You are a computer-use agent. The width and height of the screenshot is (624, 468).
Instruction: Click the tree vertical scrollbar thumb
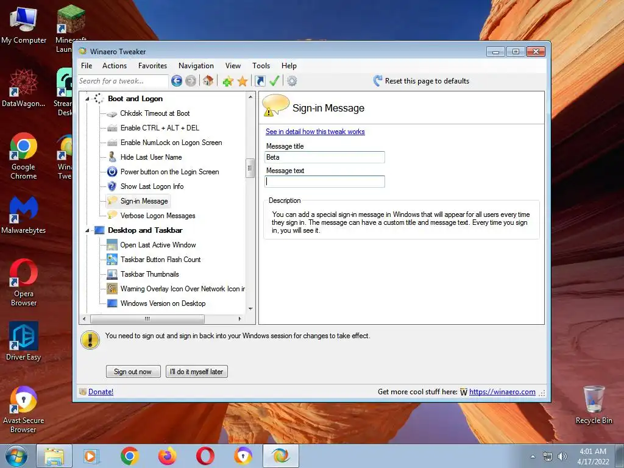click(x=250, y=168)
